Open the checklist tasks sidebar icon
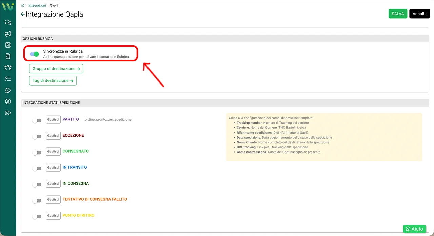 click(8, 79)
